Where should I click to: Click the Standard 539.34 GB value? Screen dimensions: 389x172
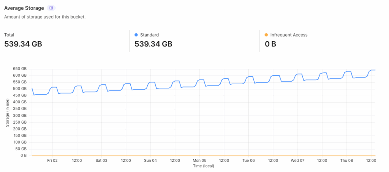coord(153,44)
